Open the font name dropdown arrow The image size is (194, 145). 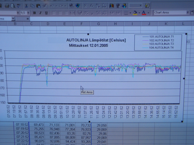[18, 13]
